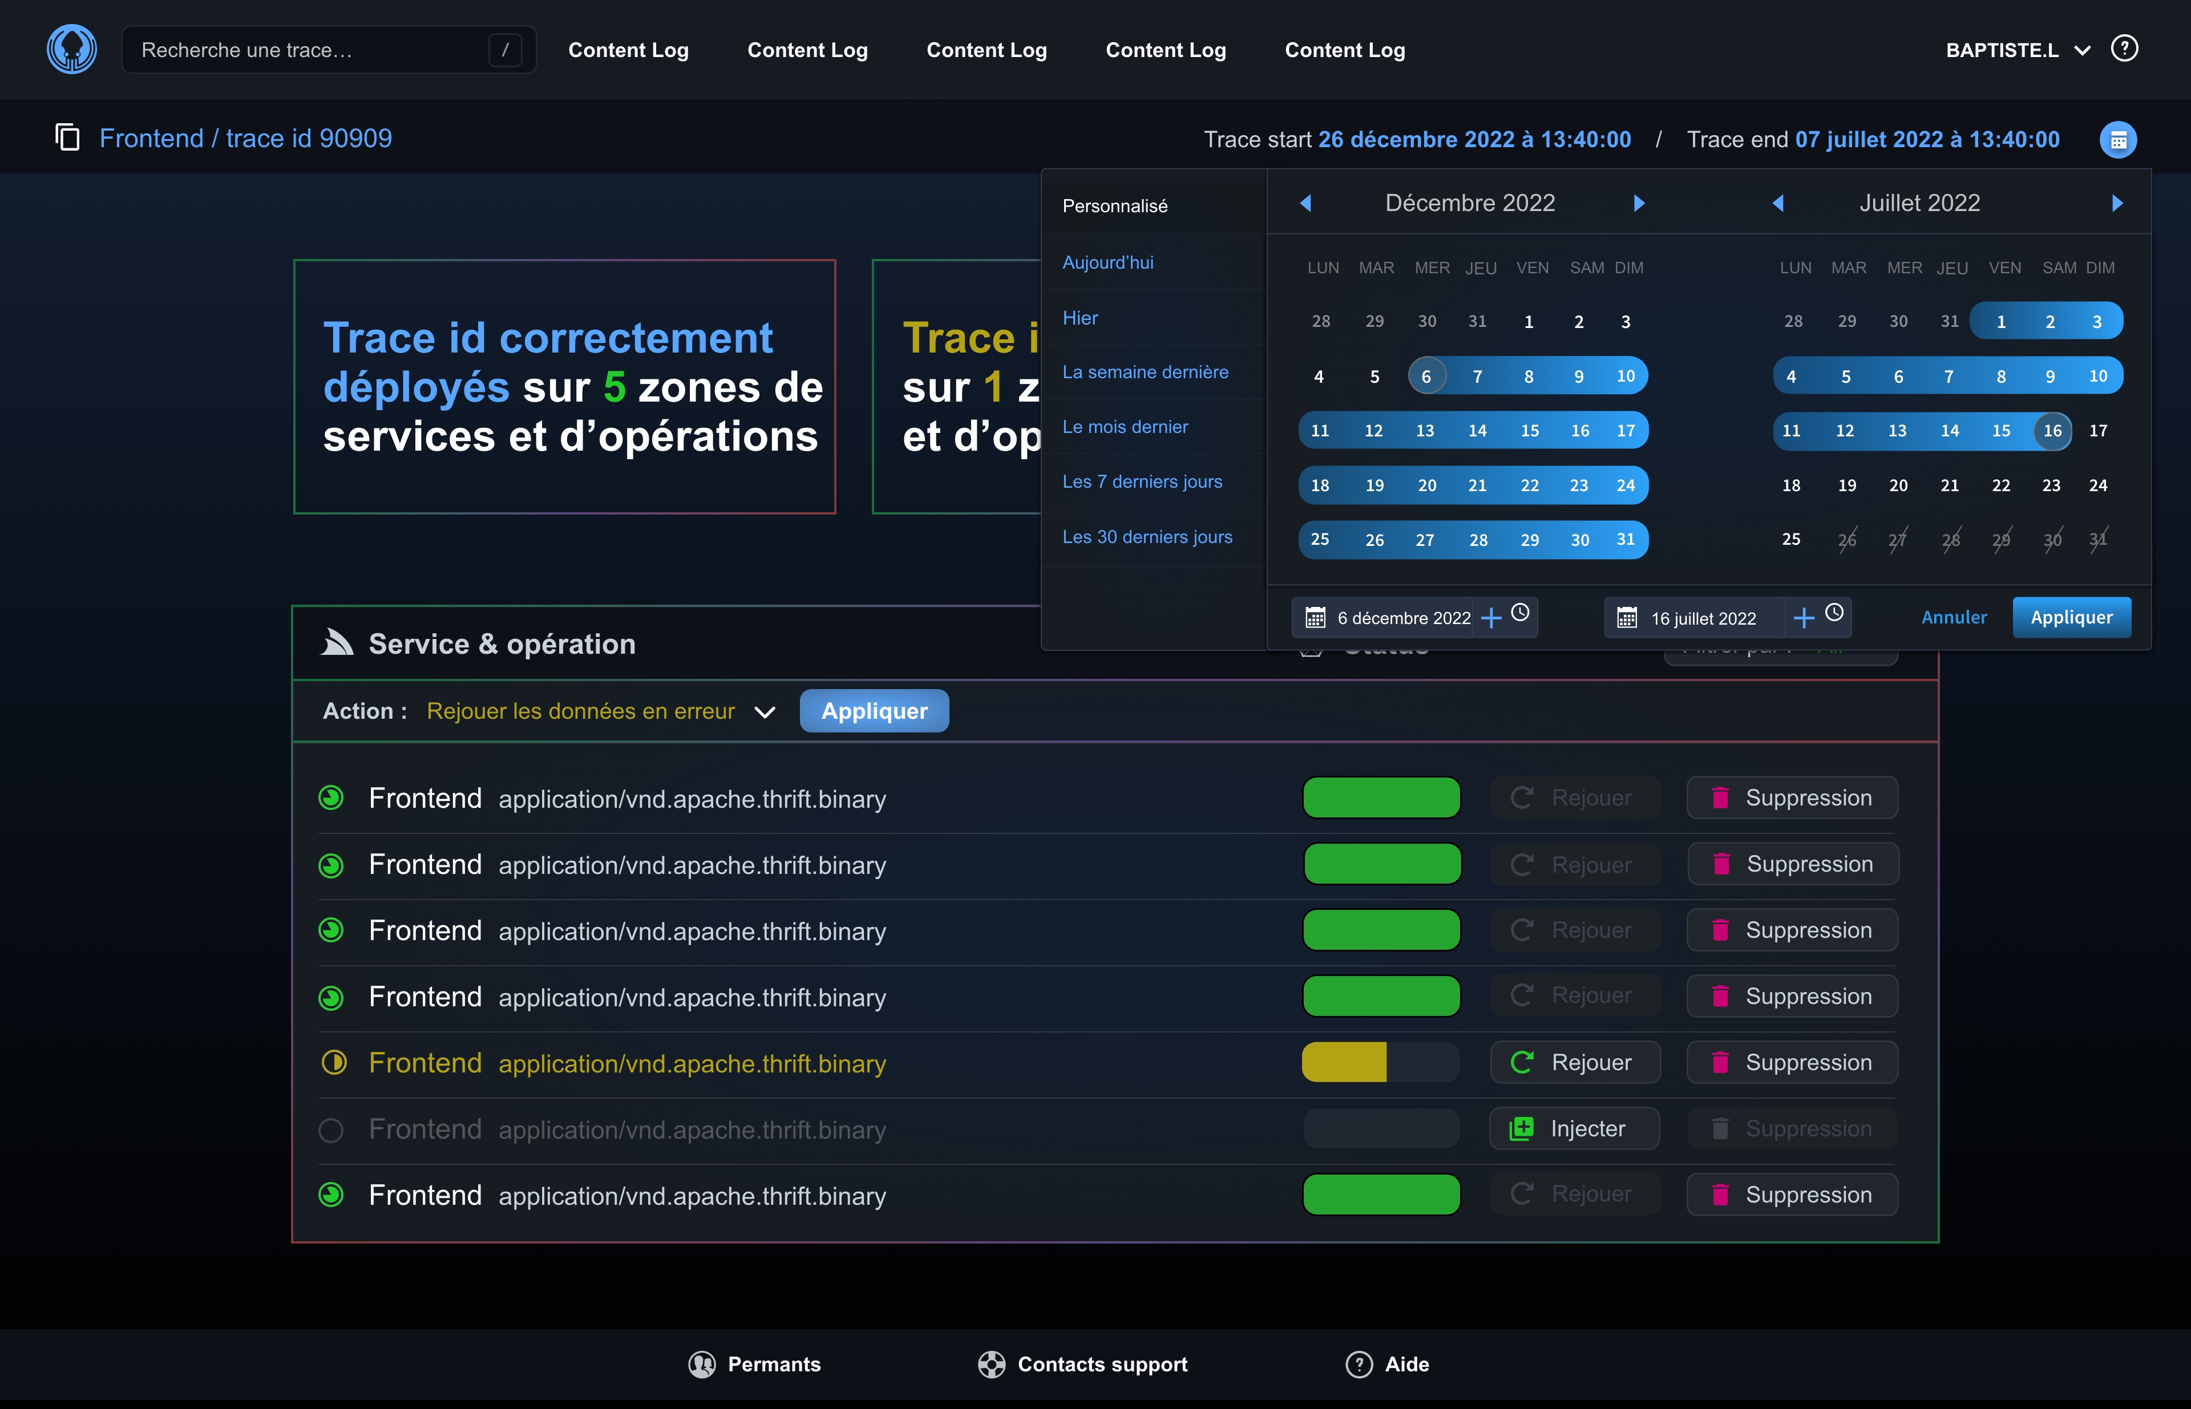The image size is (2191, 1409).
Task: Go to previous month on the Décembre 2022 calendar
Action: pos(1306,203)
